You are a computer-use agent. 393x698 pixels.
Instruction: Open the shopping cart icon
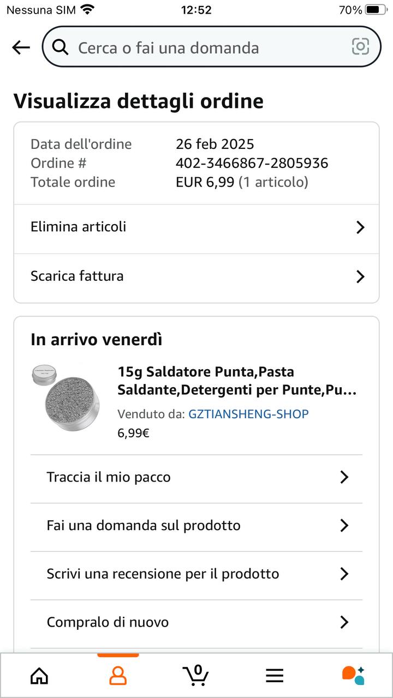pyautogui.click(x=196, y=675)
